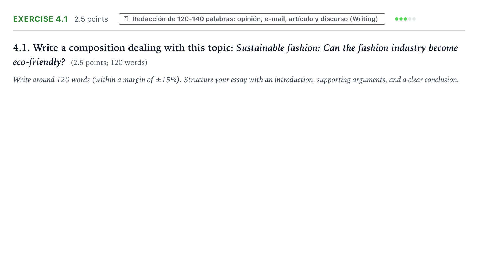Click 'Structure your essay with an introduction' sentence
The width and height of the screenshot is (478, 262).
[249, 80]
